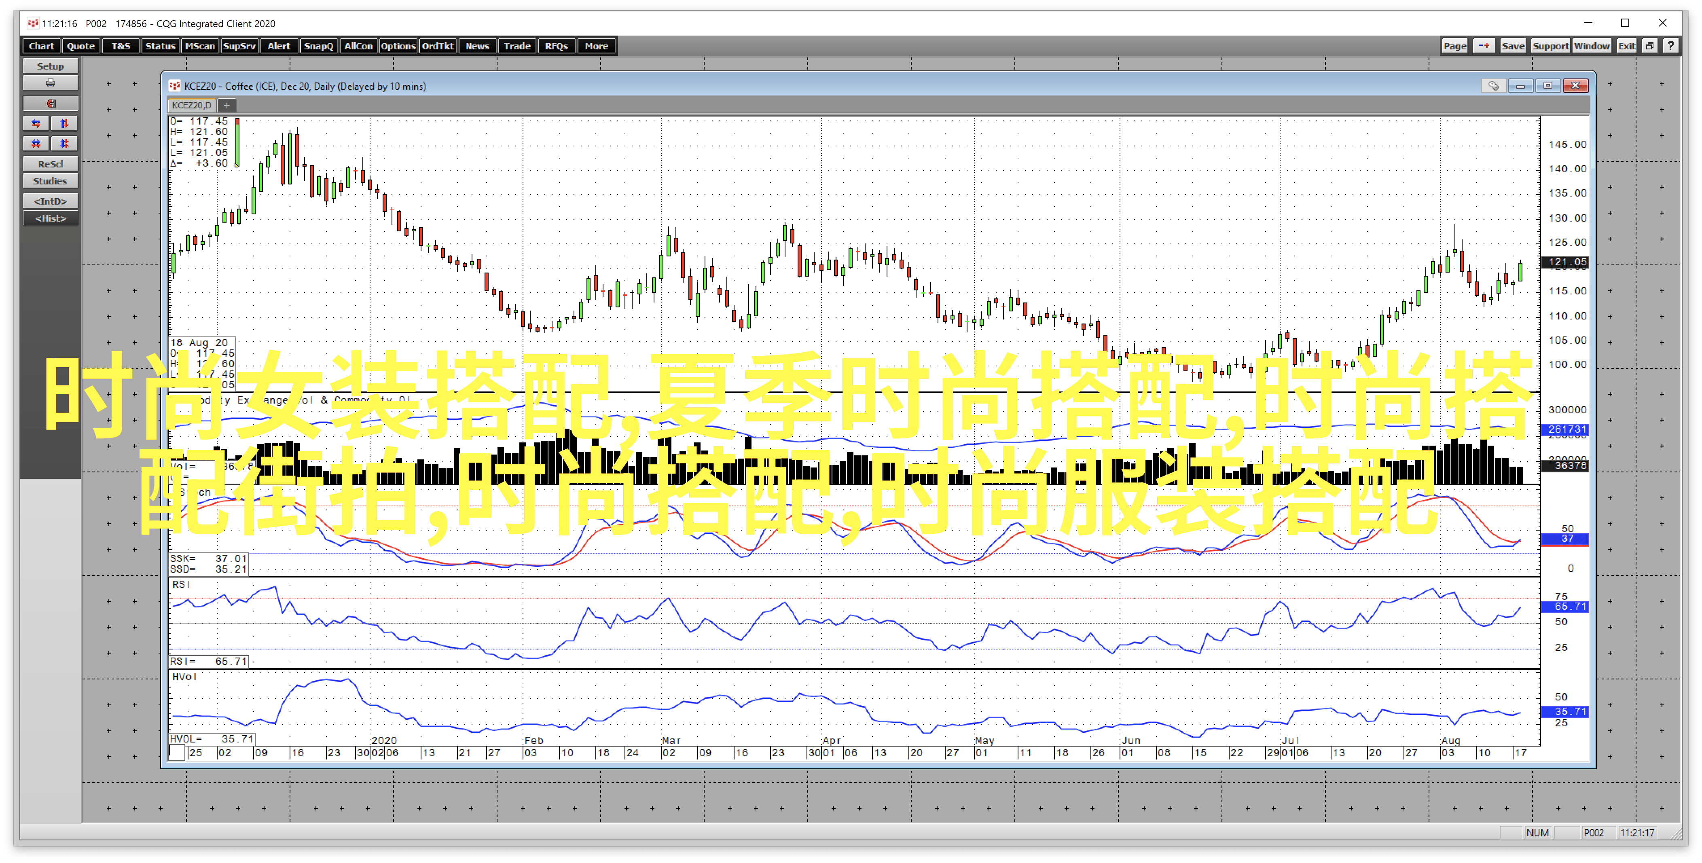Click the link icon in the chart title bar
Image resolution: width=1702 pixels, height=863 pixels.
coord(1493,86)
